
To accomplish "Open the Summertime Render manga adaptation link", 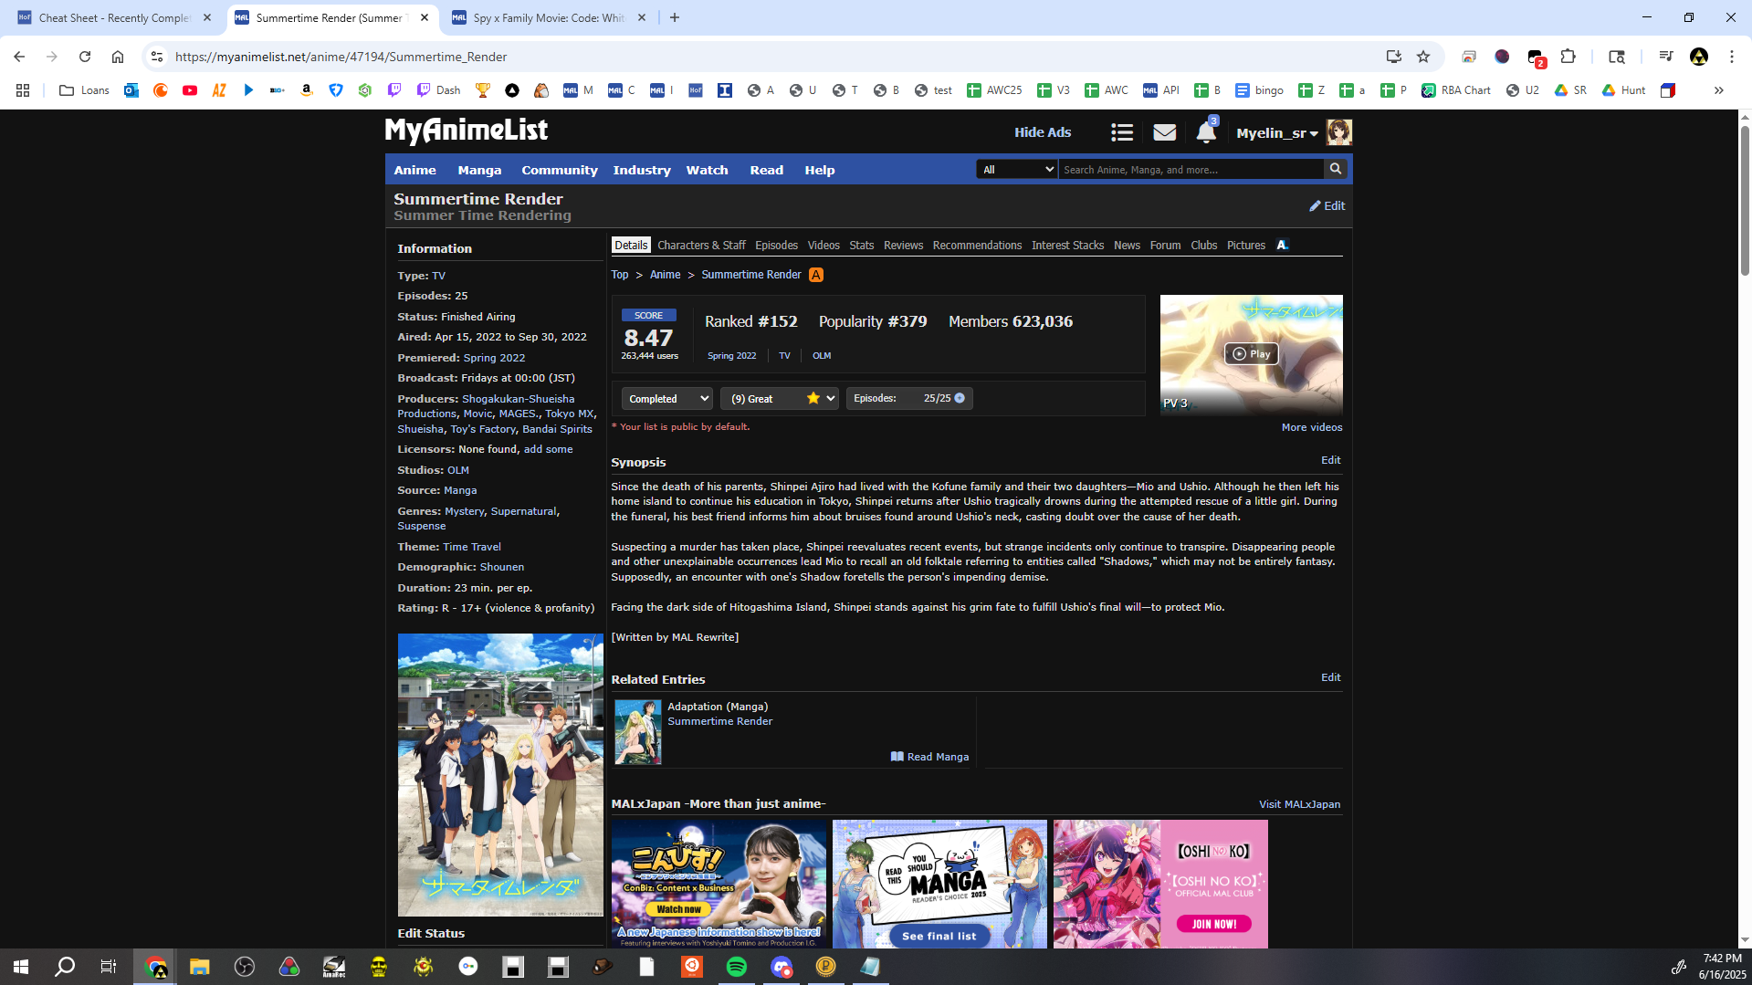I will pos(719,721).
